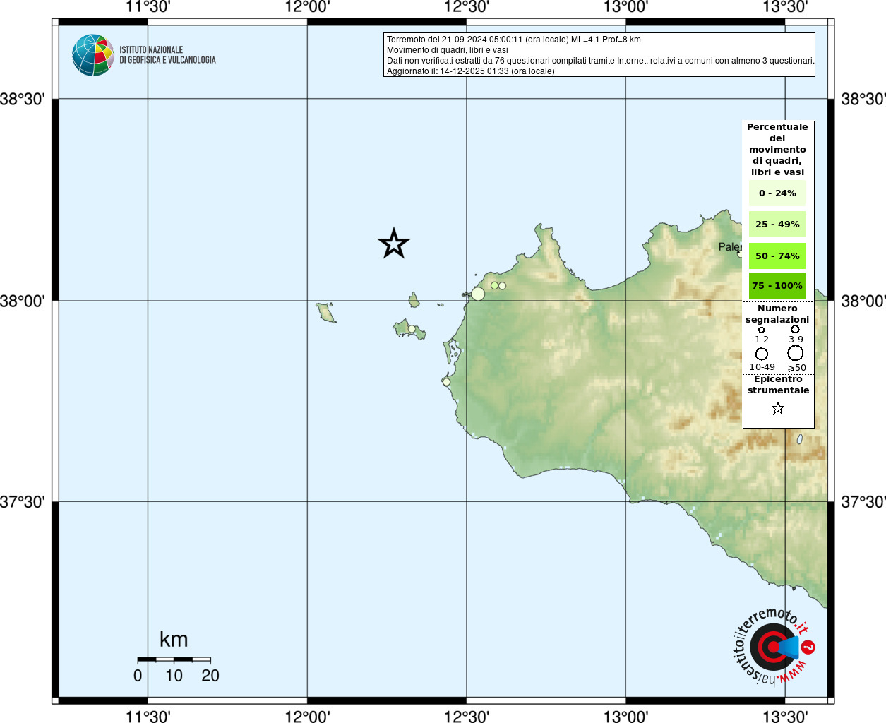Screen dimensions: 886x723
Task: Click the epicenter star on the sea
Action: tap(394, 244)
